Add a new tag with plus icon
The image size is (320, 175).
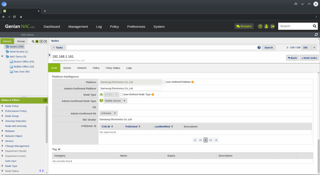pos(59,149)
